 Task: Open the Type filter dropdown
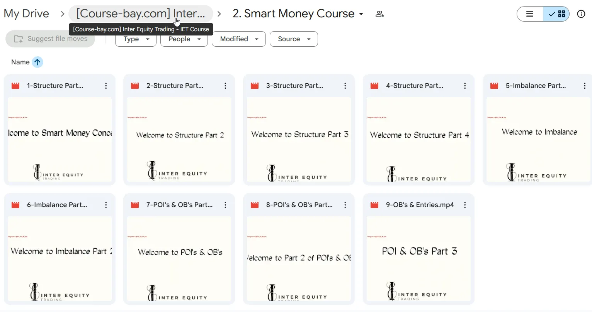click(136, 39)
